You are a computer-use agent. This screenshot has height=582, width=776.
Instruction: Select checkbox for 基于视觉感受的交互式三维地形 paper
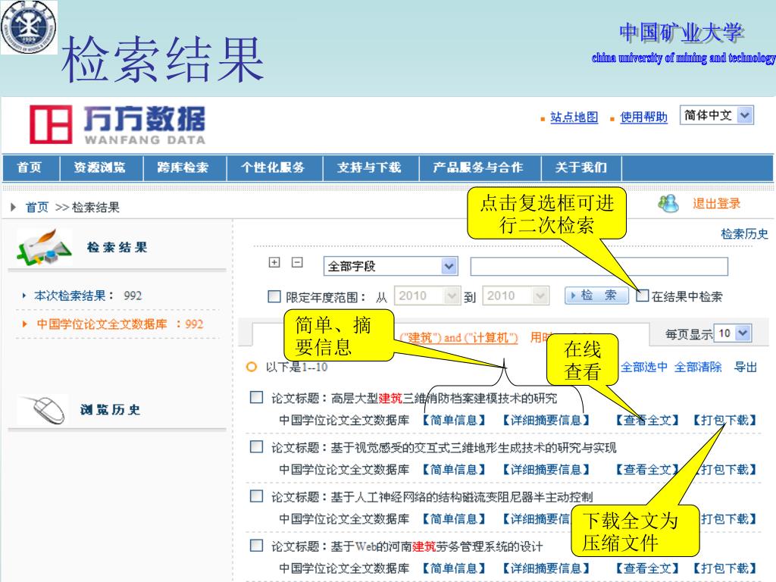pos(256,447)
